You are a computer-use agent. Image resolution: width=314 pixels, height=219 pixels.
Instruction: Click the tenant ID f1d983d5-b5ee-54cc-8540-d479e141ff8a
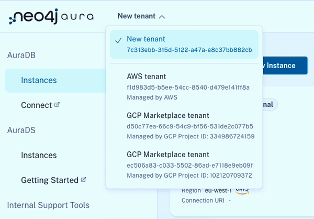[x=188, y=87]
